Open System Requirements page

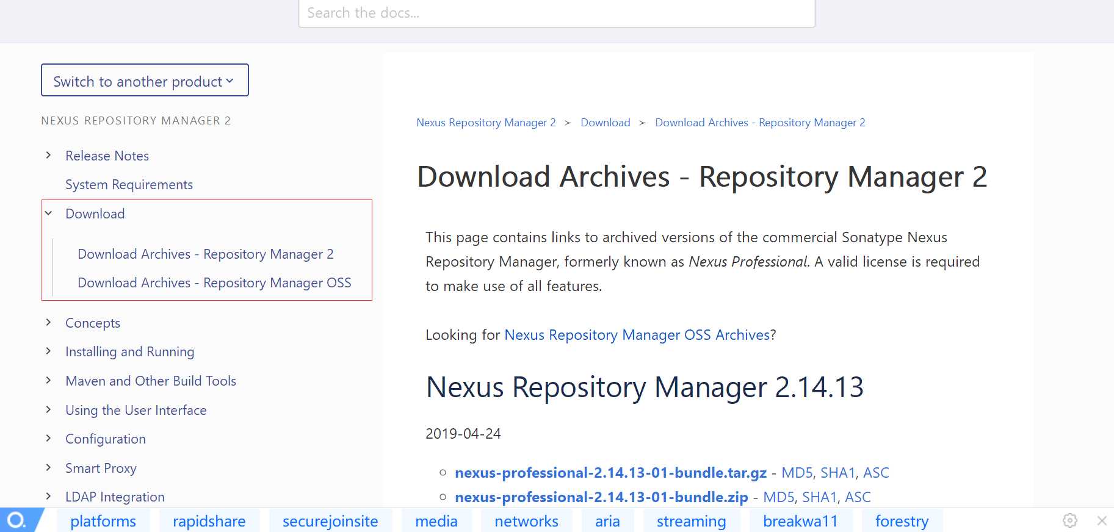pos(129,184)
